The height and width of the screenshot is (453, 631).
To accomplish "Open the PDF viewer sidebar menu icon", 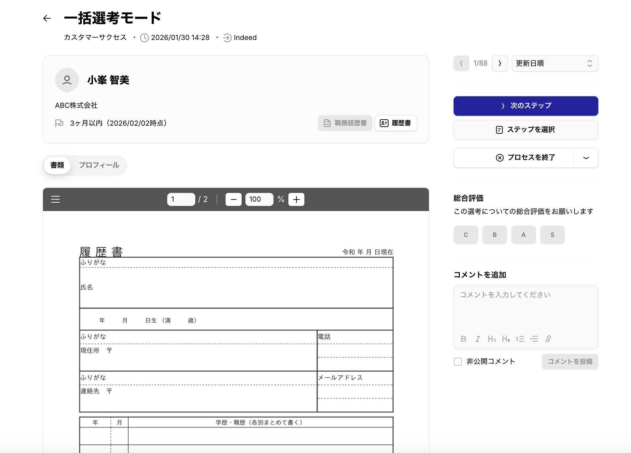I will tap(55, 199).
